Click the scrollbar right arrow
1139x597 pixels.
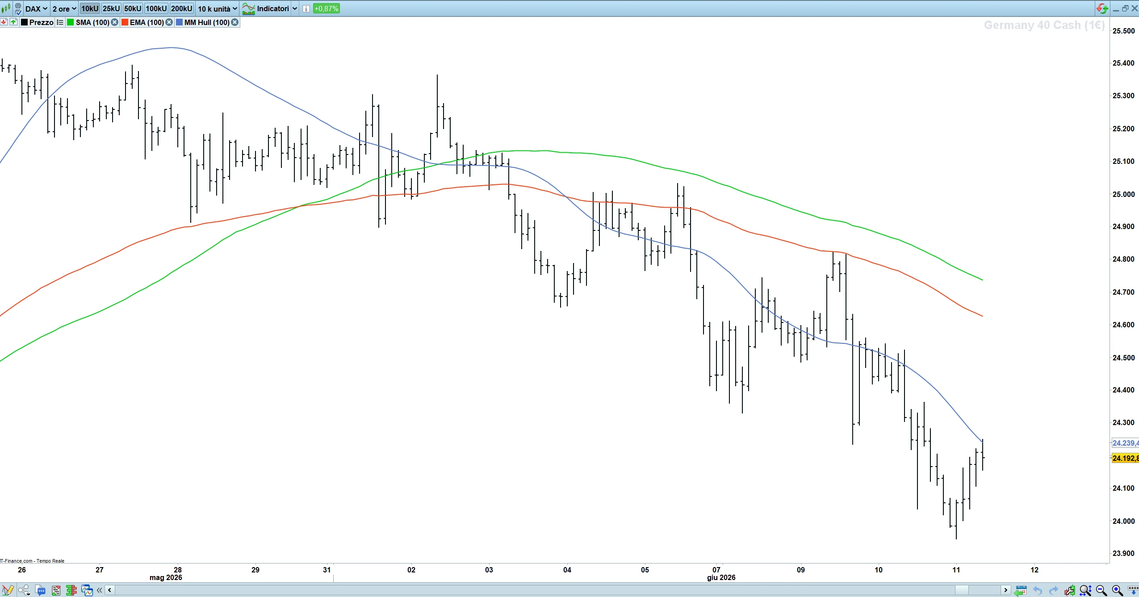pyautogui.click(x=1006, y=590)
